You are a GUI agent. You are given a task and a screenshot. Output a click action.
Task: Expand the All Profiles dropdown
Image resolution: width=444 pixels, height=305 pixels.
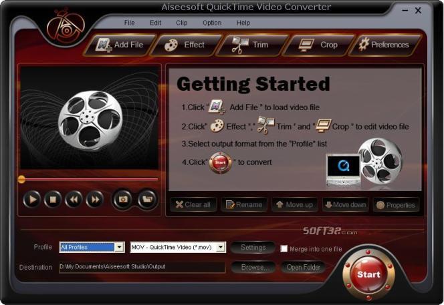tap(119, 248)
